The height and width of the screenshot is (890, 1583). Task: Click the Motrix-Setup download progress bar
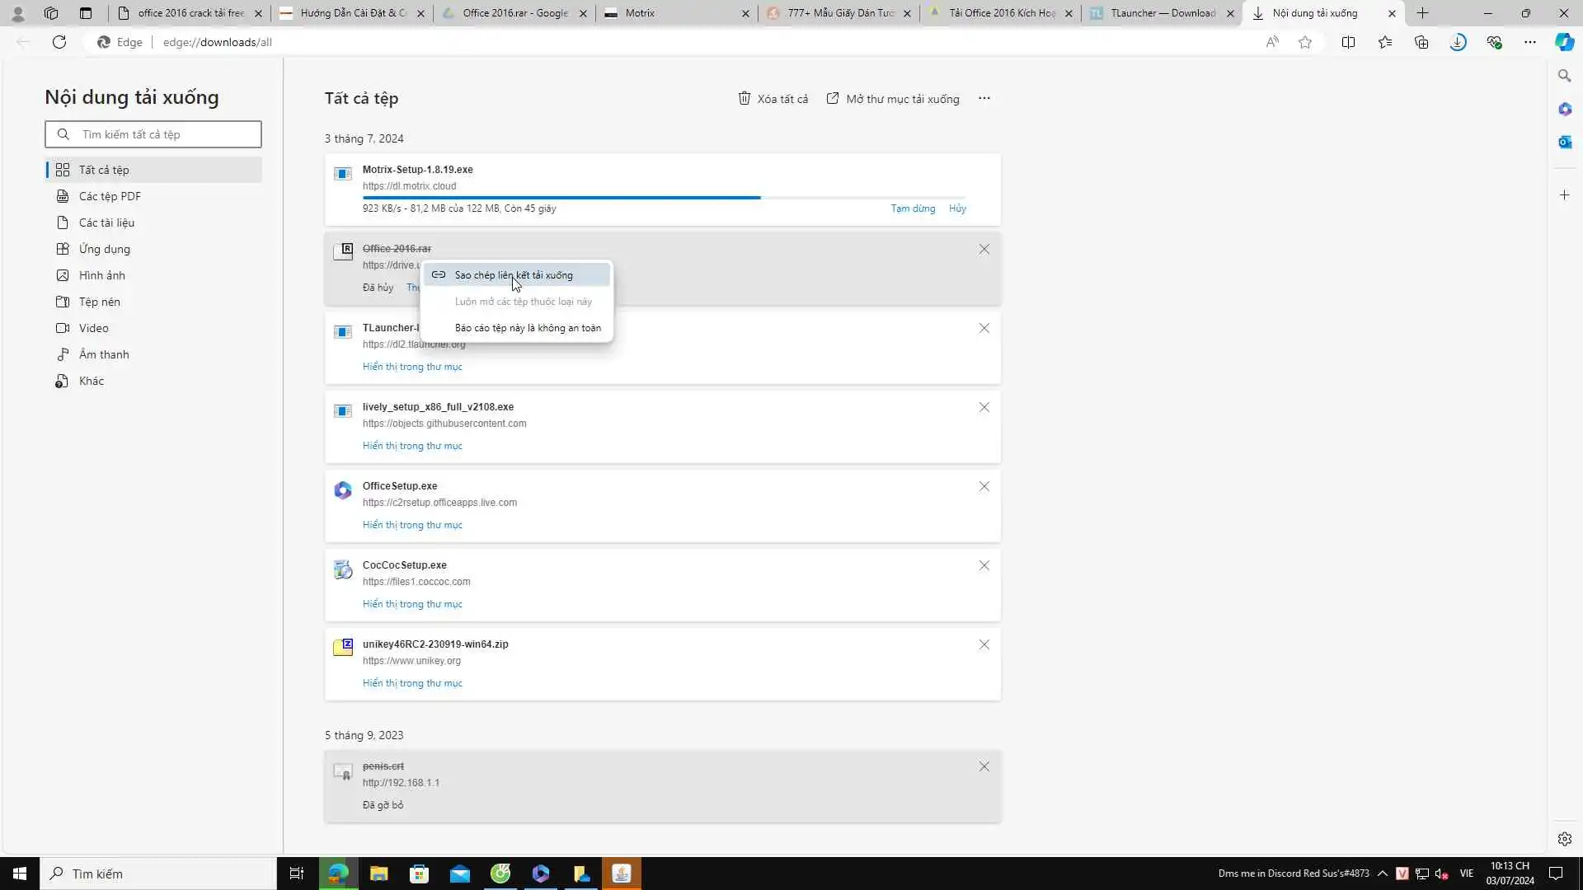(x=561, y=198)
